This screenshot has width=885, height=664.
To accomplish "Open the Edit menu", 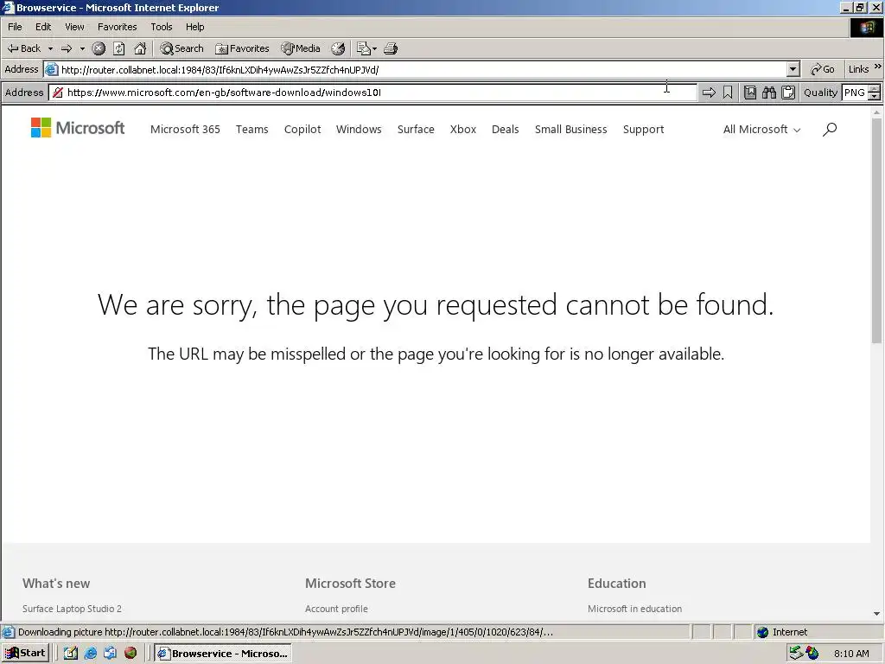I will pyautogui.click(x=43, y=27).
